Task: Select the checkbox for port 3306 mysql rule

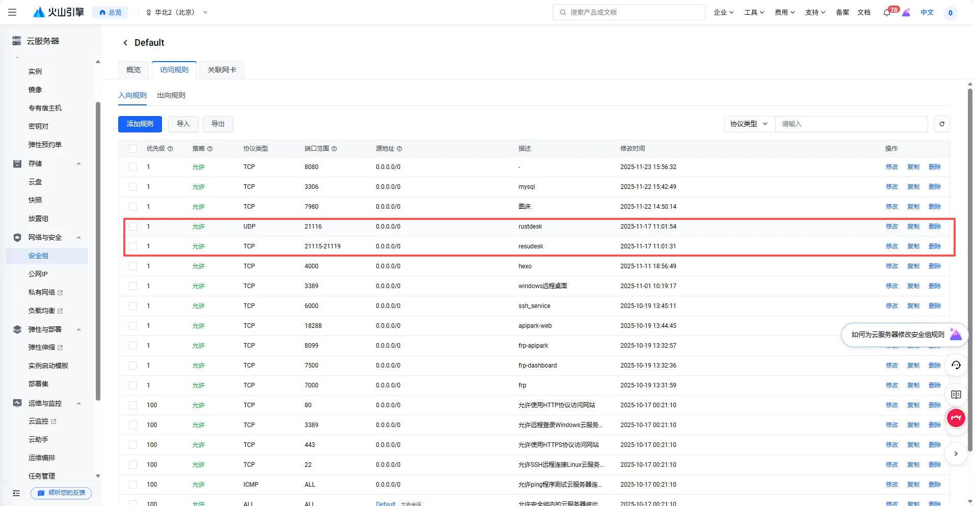Action: coord(133,187)
